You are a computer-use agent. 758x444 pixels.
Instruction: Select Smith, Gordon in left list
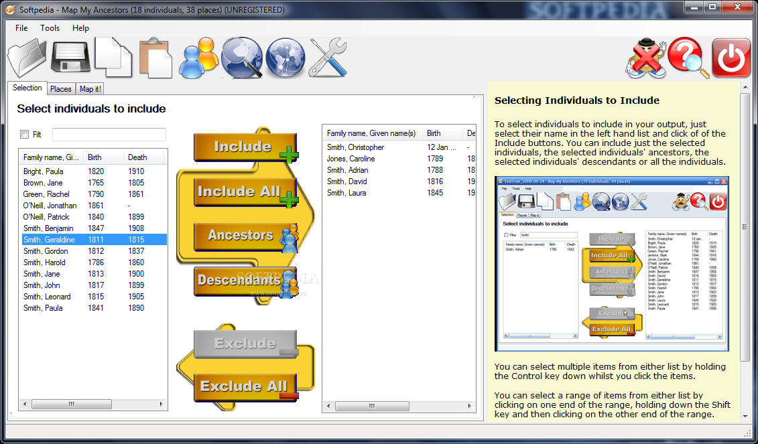(94, 250)
